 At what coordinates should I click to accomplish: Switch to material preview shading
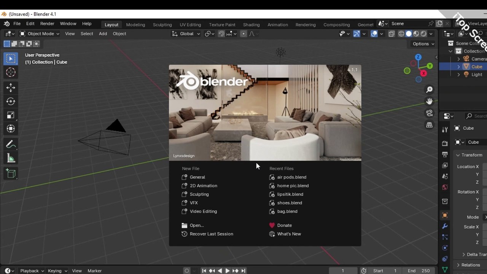tap(416, 34)
